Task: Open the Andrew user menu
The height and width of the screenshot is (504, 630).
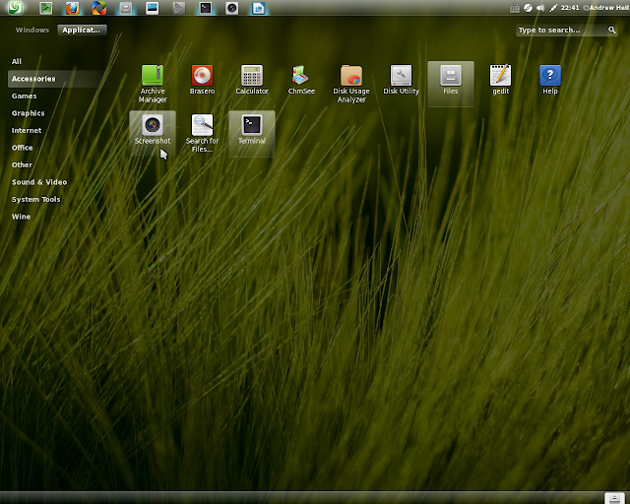Action: 606,8
